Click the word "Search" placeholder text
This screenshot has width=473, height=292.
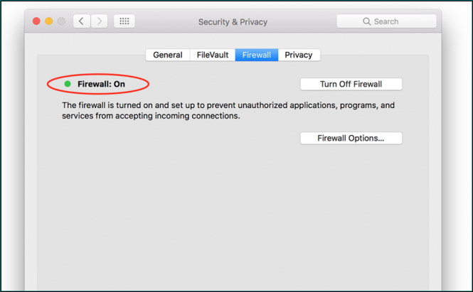point(386,21)
